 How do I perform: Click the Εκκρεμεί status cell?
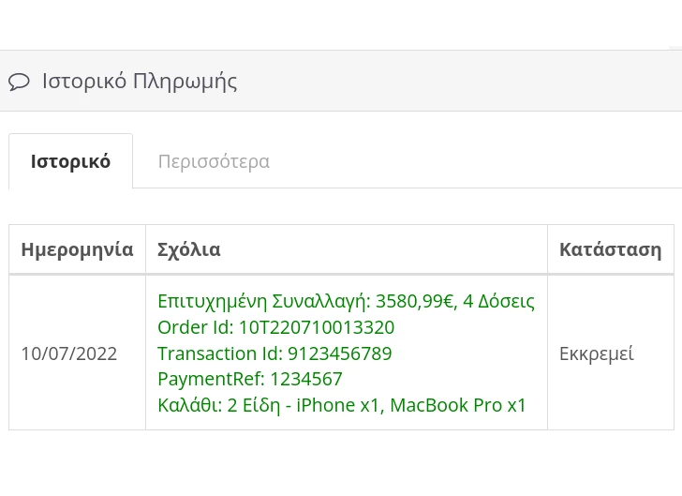596,353
